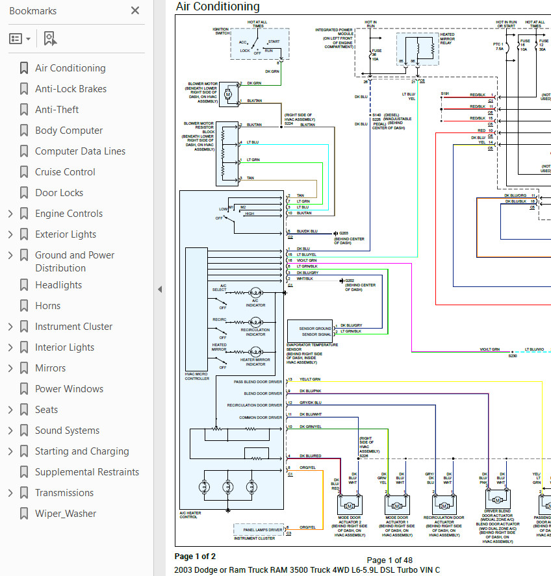Click bookmark ribbon icon beside Anti-Lock Brakes
This screenshot has width=551, height=576.
[24, 89]
